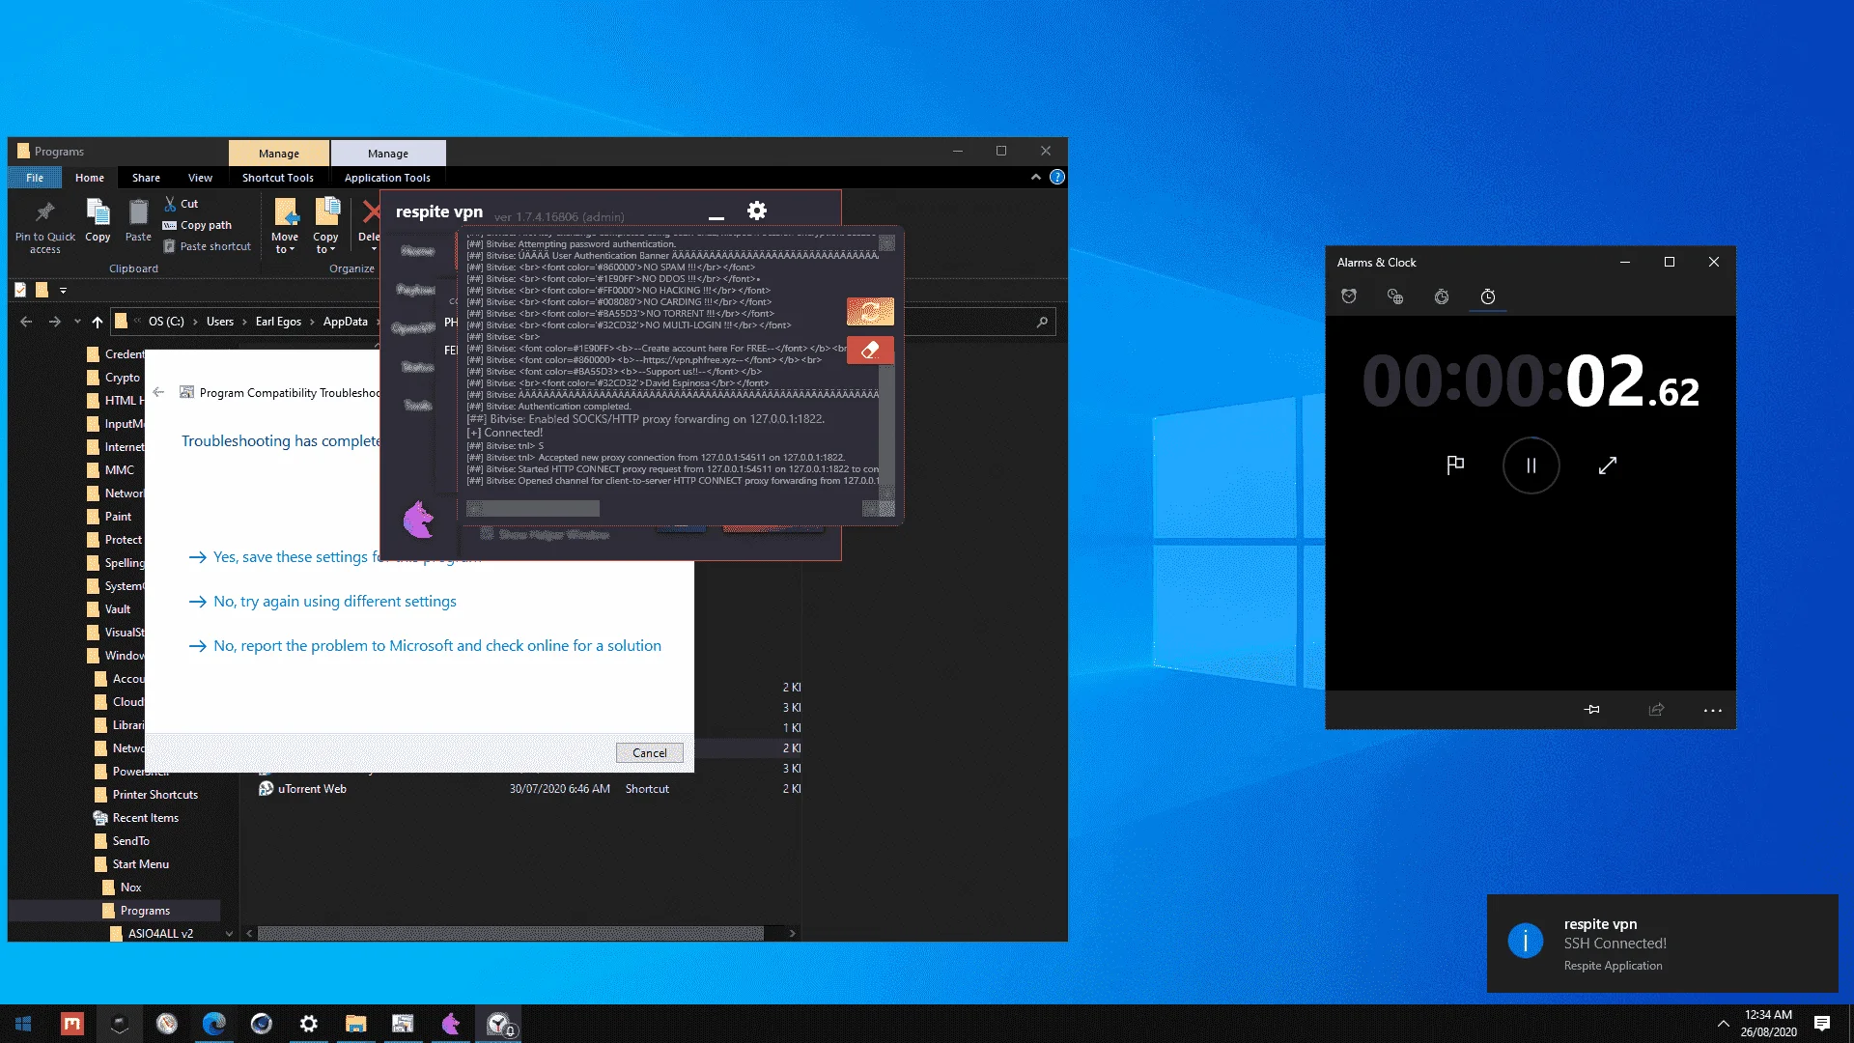Screen dimensions: 1854x1043
Task: Open World Clock tab icon
Action: [1395, 296]
